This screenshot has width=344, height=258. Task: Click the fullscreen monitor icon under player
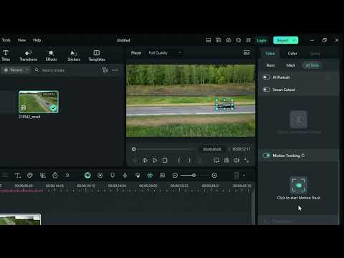[x=216, y=161]
